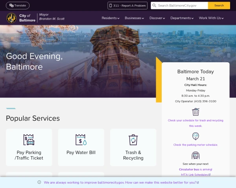This screenshot has height=188, width=236.
Task: Open Pay Parking /Traffic Ticket card
Action: pyautogui.click(x=29, y=147)
